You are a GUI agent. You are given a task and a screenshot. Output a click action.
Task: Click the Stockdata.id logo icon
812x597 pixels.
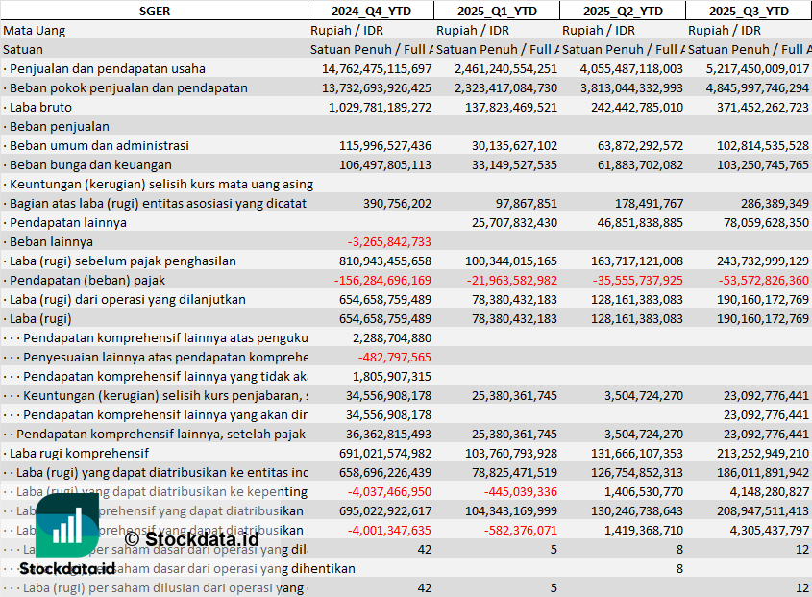pos(67,525)
